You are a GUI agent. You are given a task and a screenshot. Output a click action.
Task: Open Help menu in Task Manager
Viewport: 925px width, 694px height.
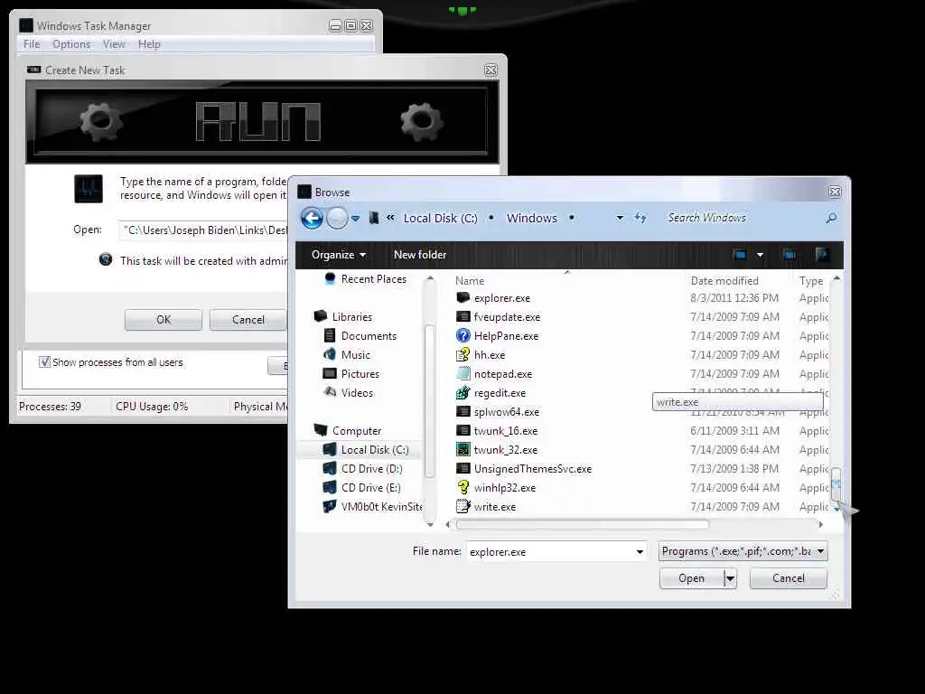coord(149,44)
